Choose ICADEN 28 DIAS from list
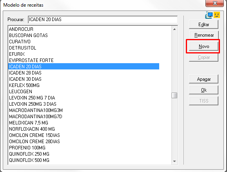Image resolution: width=227 pixels, height=172 pixels. (84, 73)
